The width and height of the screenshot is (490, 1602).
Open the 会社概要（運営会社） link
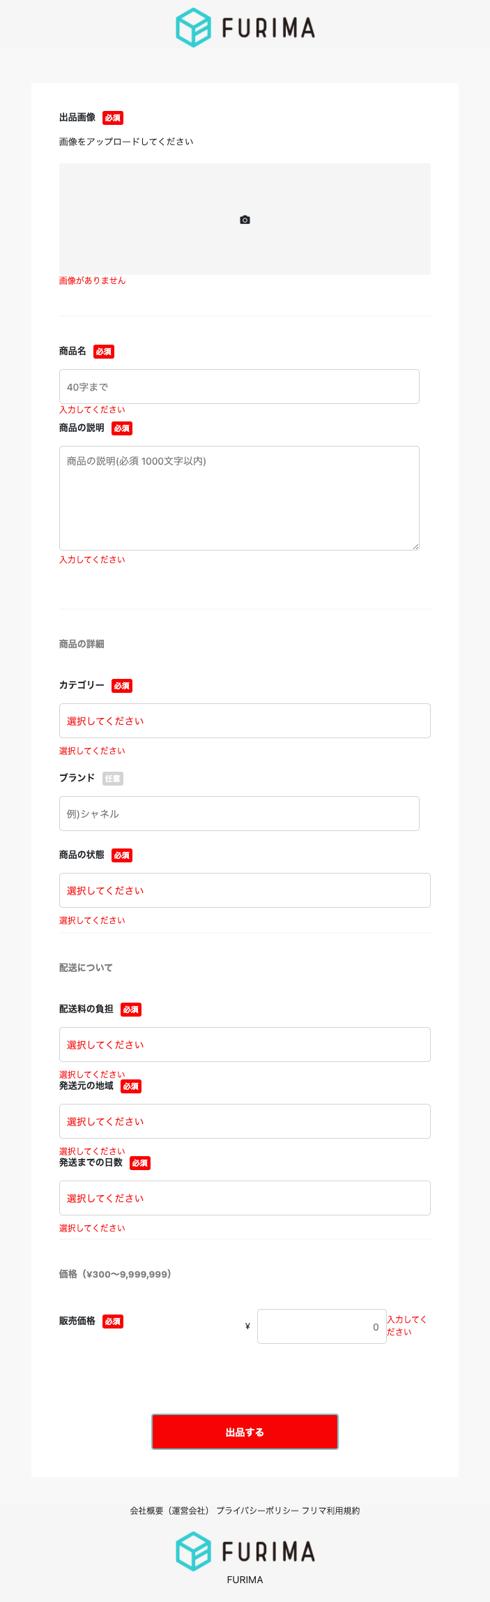click(x=169, y=1511)
